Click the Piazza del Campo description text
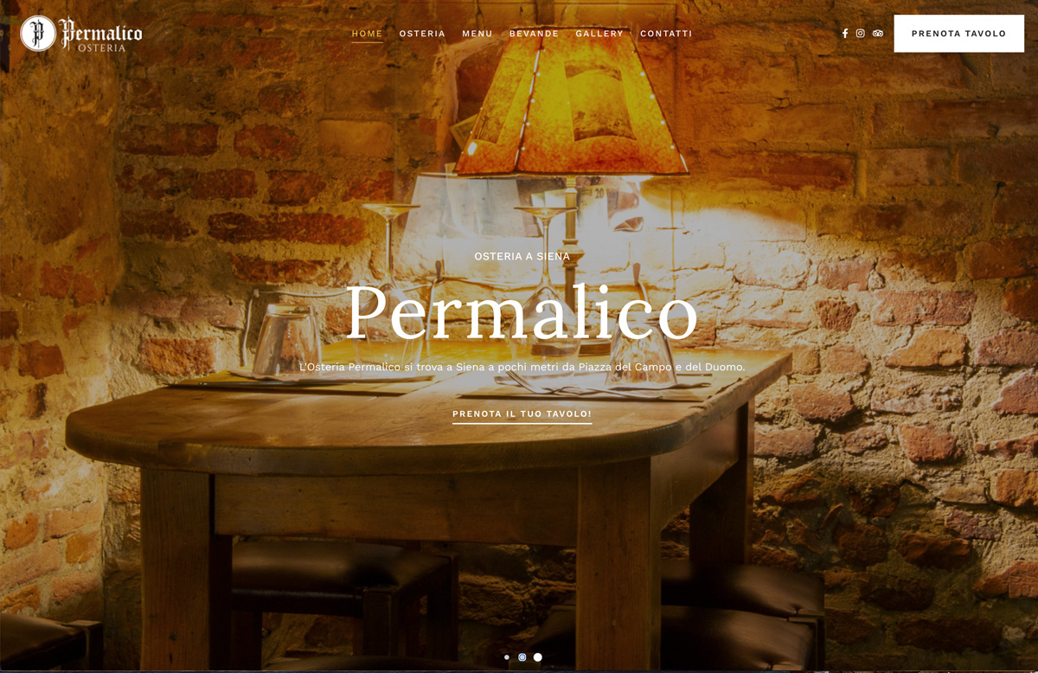Viewport: 1038px width, 673px height. [x=522, y=368]
